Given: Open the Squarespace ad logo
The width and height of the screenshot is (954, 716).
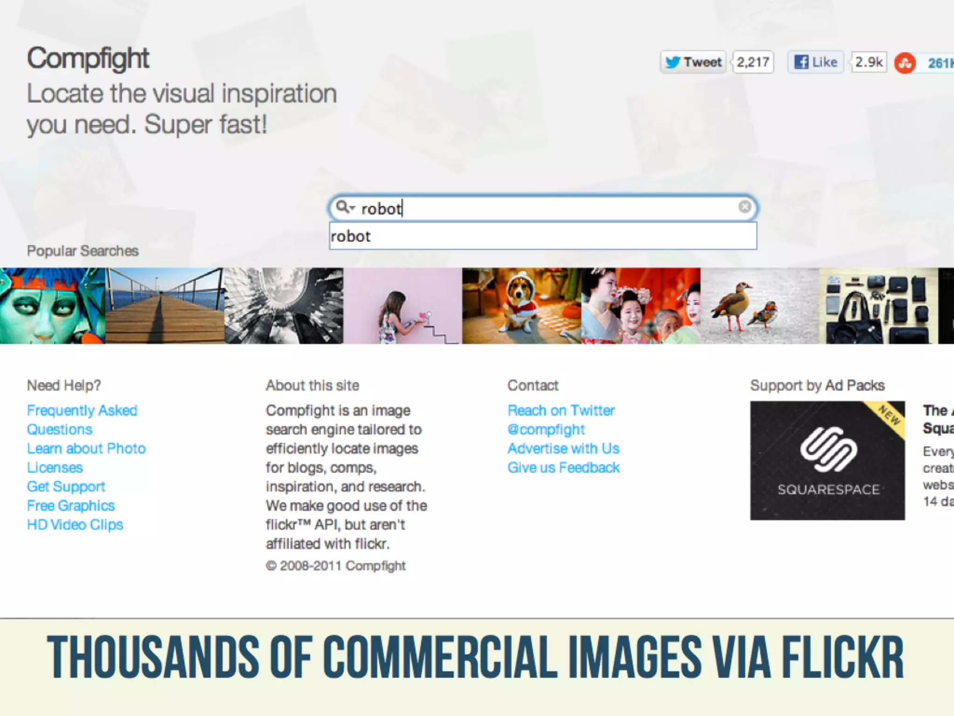Looking at the screenshot, I should tap(827, 461).
